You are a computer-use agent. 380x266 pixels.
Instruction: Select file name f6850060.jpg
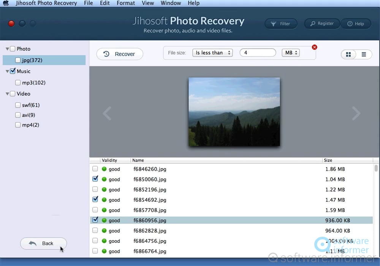(x=150, y=179)
